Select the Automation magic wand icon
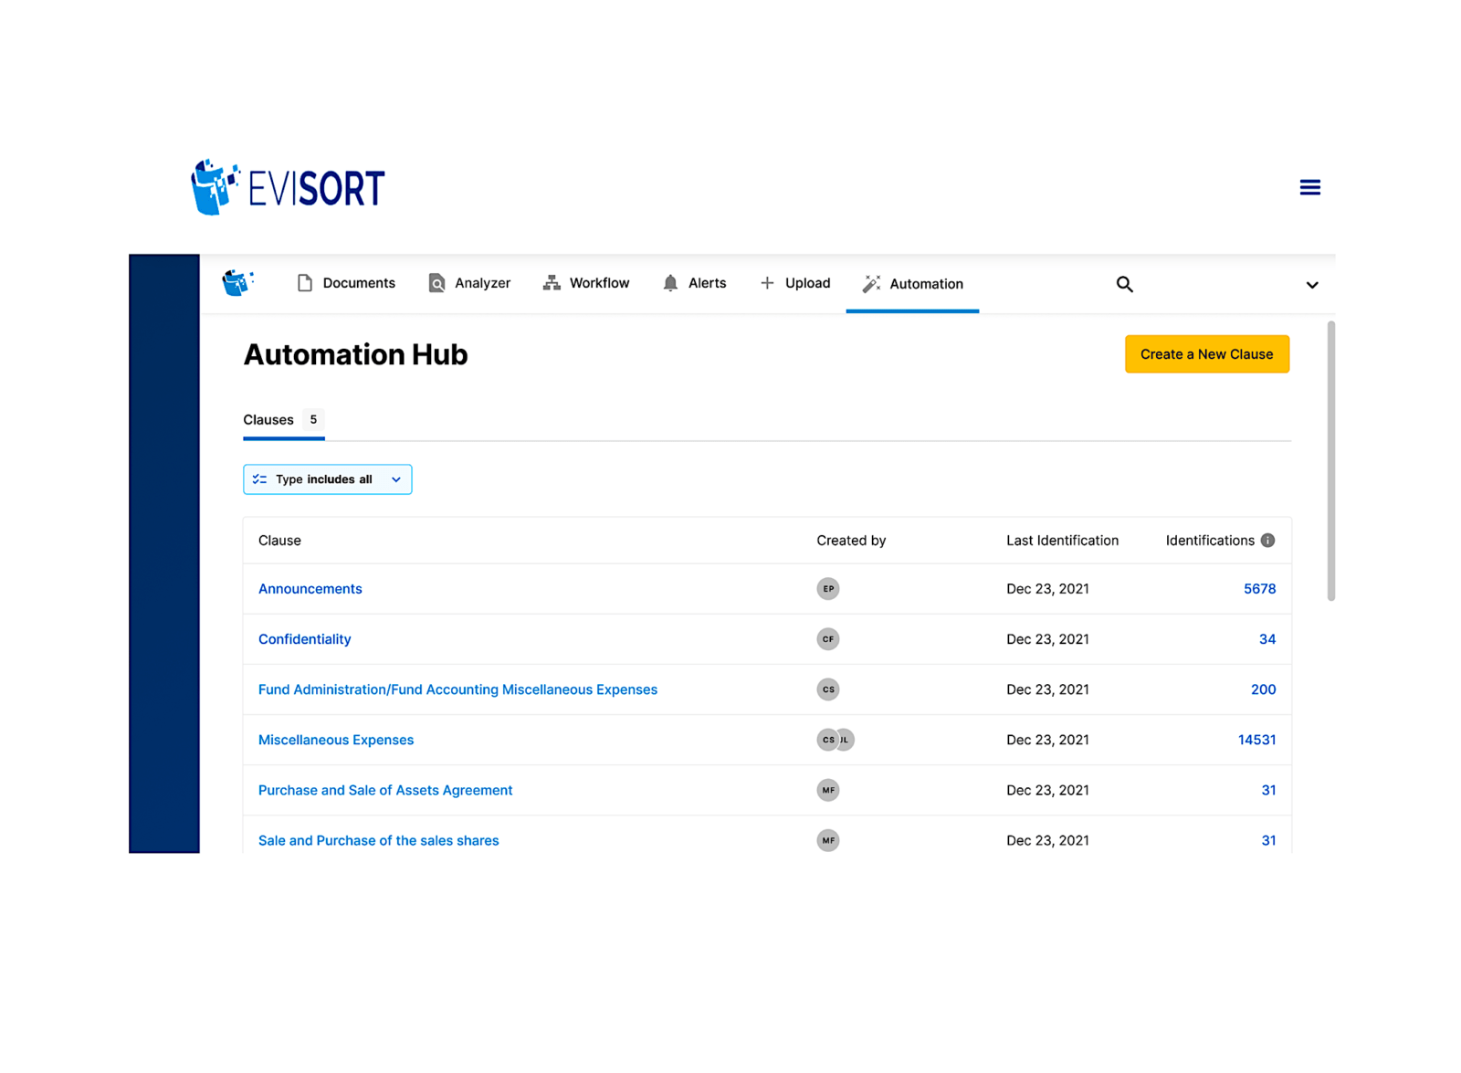This screenshot has width=1461, height=1073. (x=869, y=284)
